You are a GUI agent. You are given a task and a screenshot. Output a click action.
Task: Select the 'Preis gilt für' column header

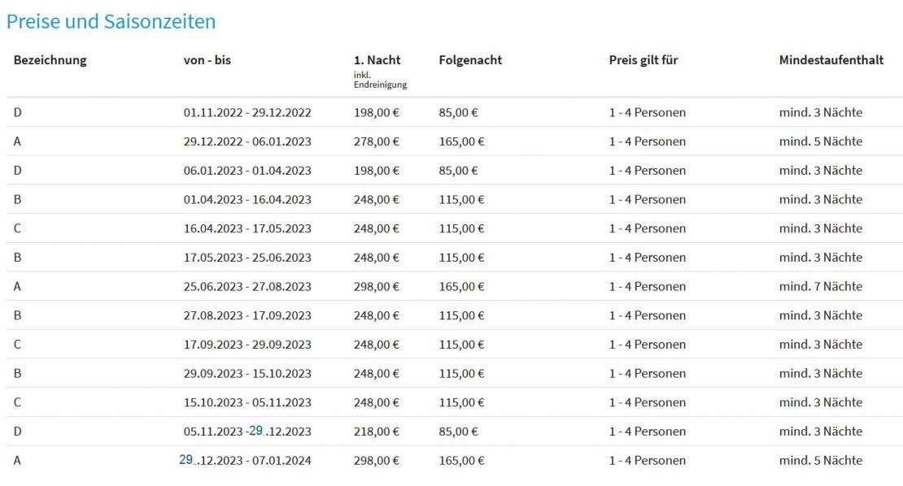[x=643, y=60]
